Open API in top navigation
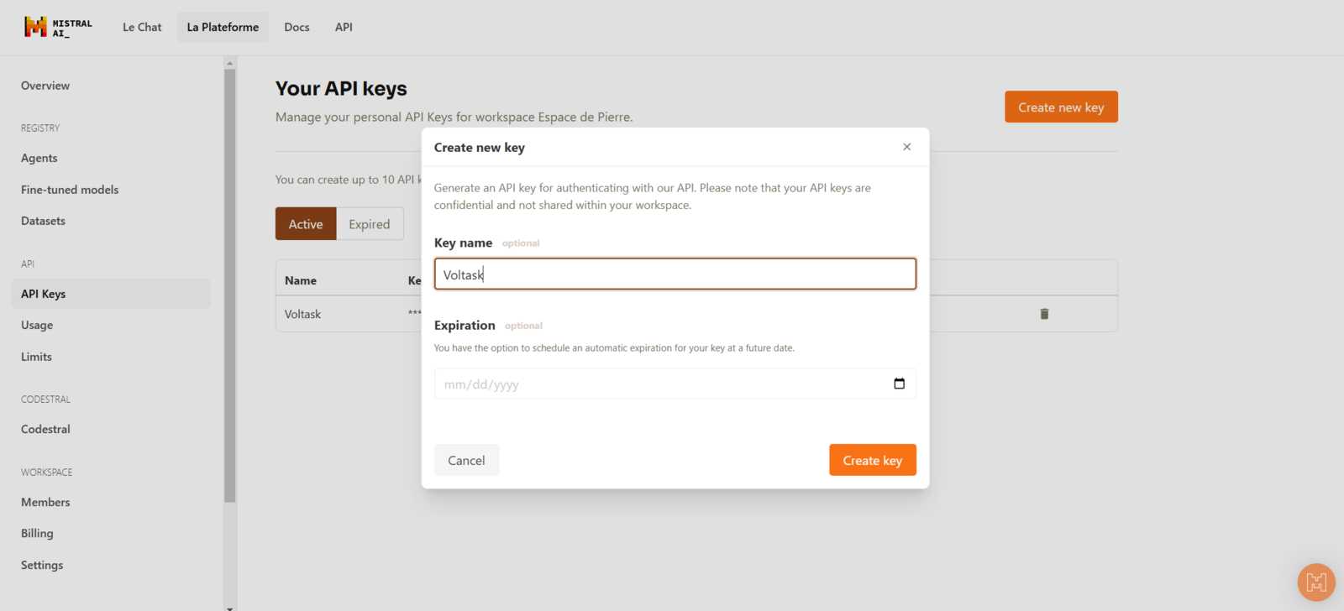Screen dimensions: 1344x611 (344, 27)
